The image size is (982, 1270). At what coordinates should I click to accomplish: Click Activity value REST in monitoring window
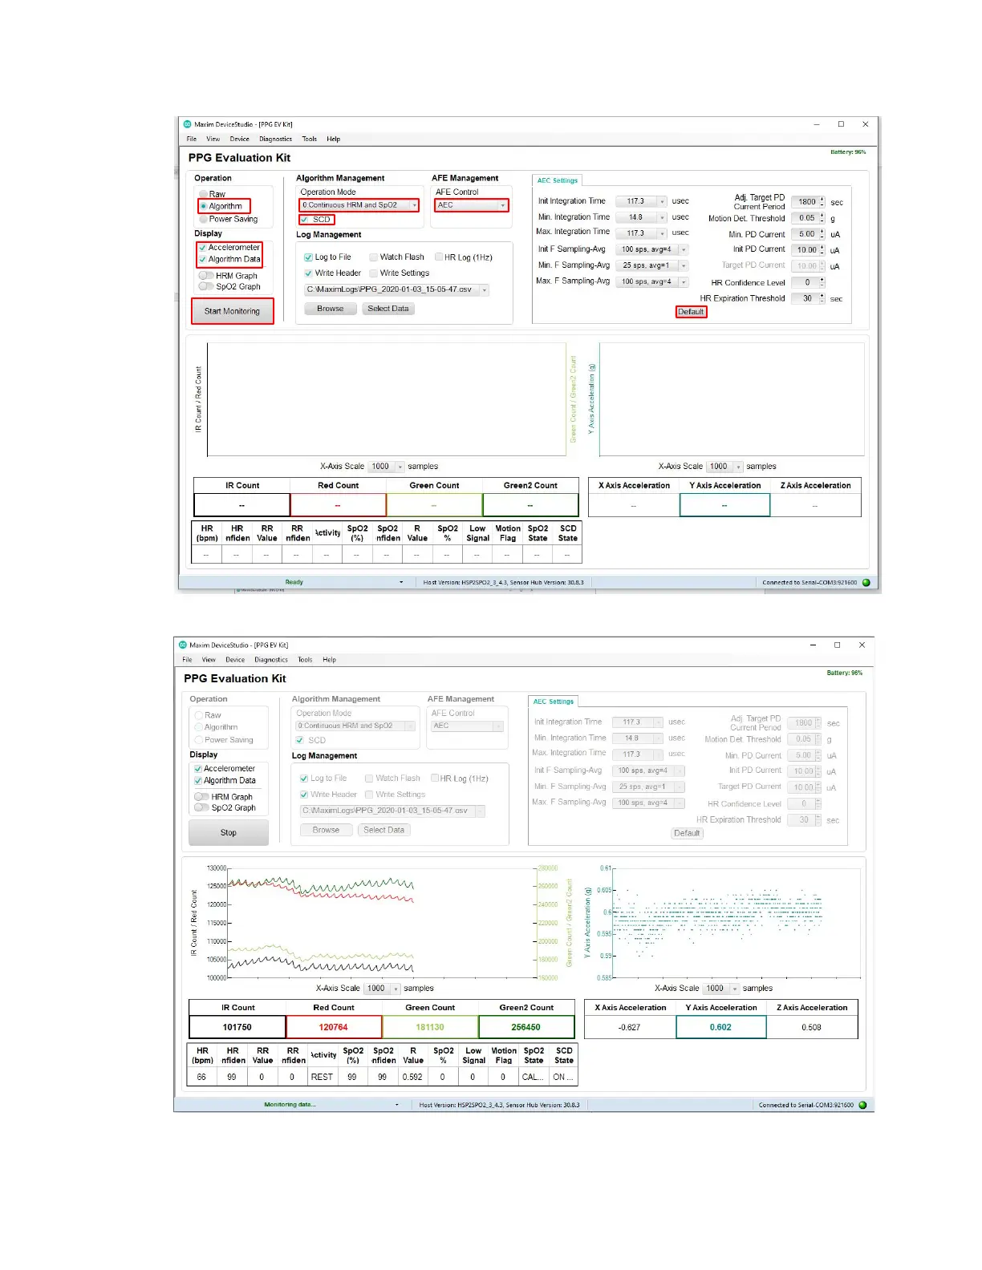[x=322, y=1078]
